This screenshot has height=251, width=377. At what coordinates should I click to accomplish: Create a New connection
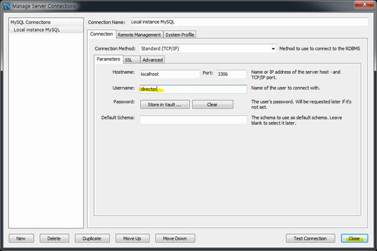[x=21, y=238]
